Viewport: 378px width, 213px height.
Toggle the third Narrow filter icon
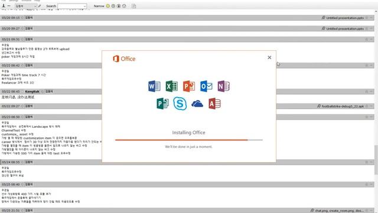(119, 6)
